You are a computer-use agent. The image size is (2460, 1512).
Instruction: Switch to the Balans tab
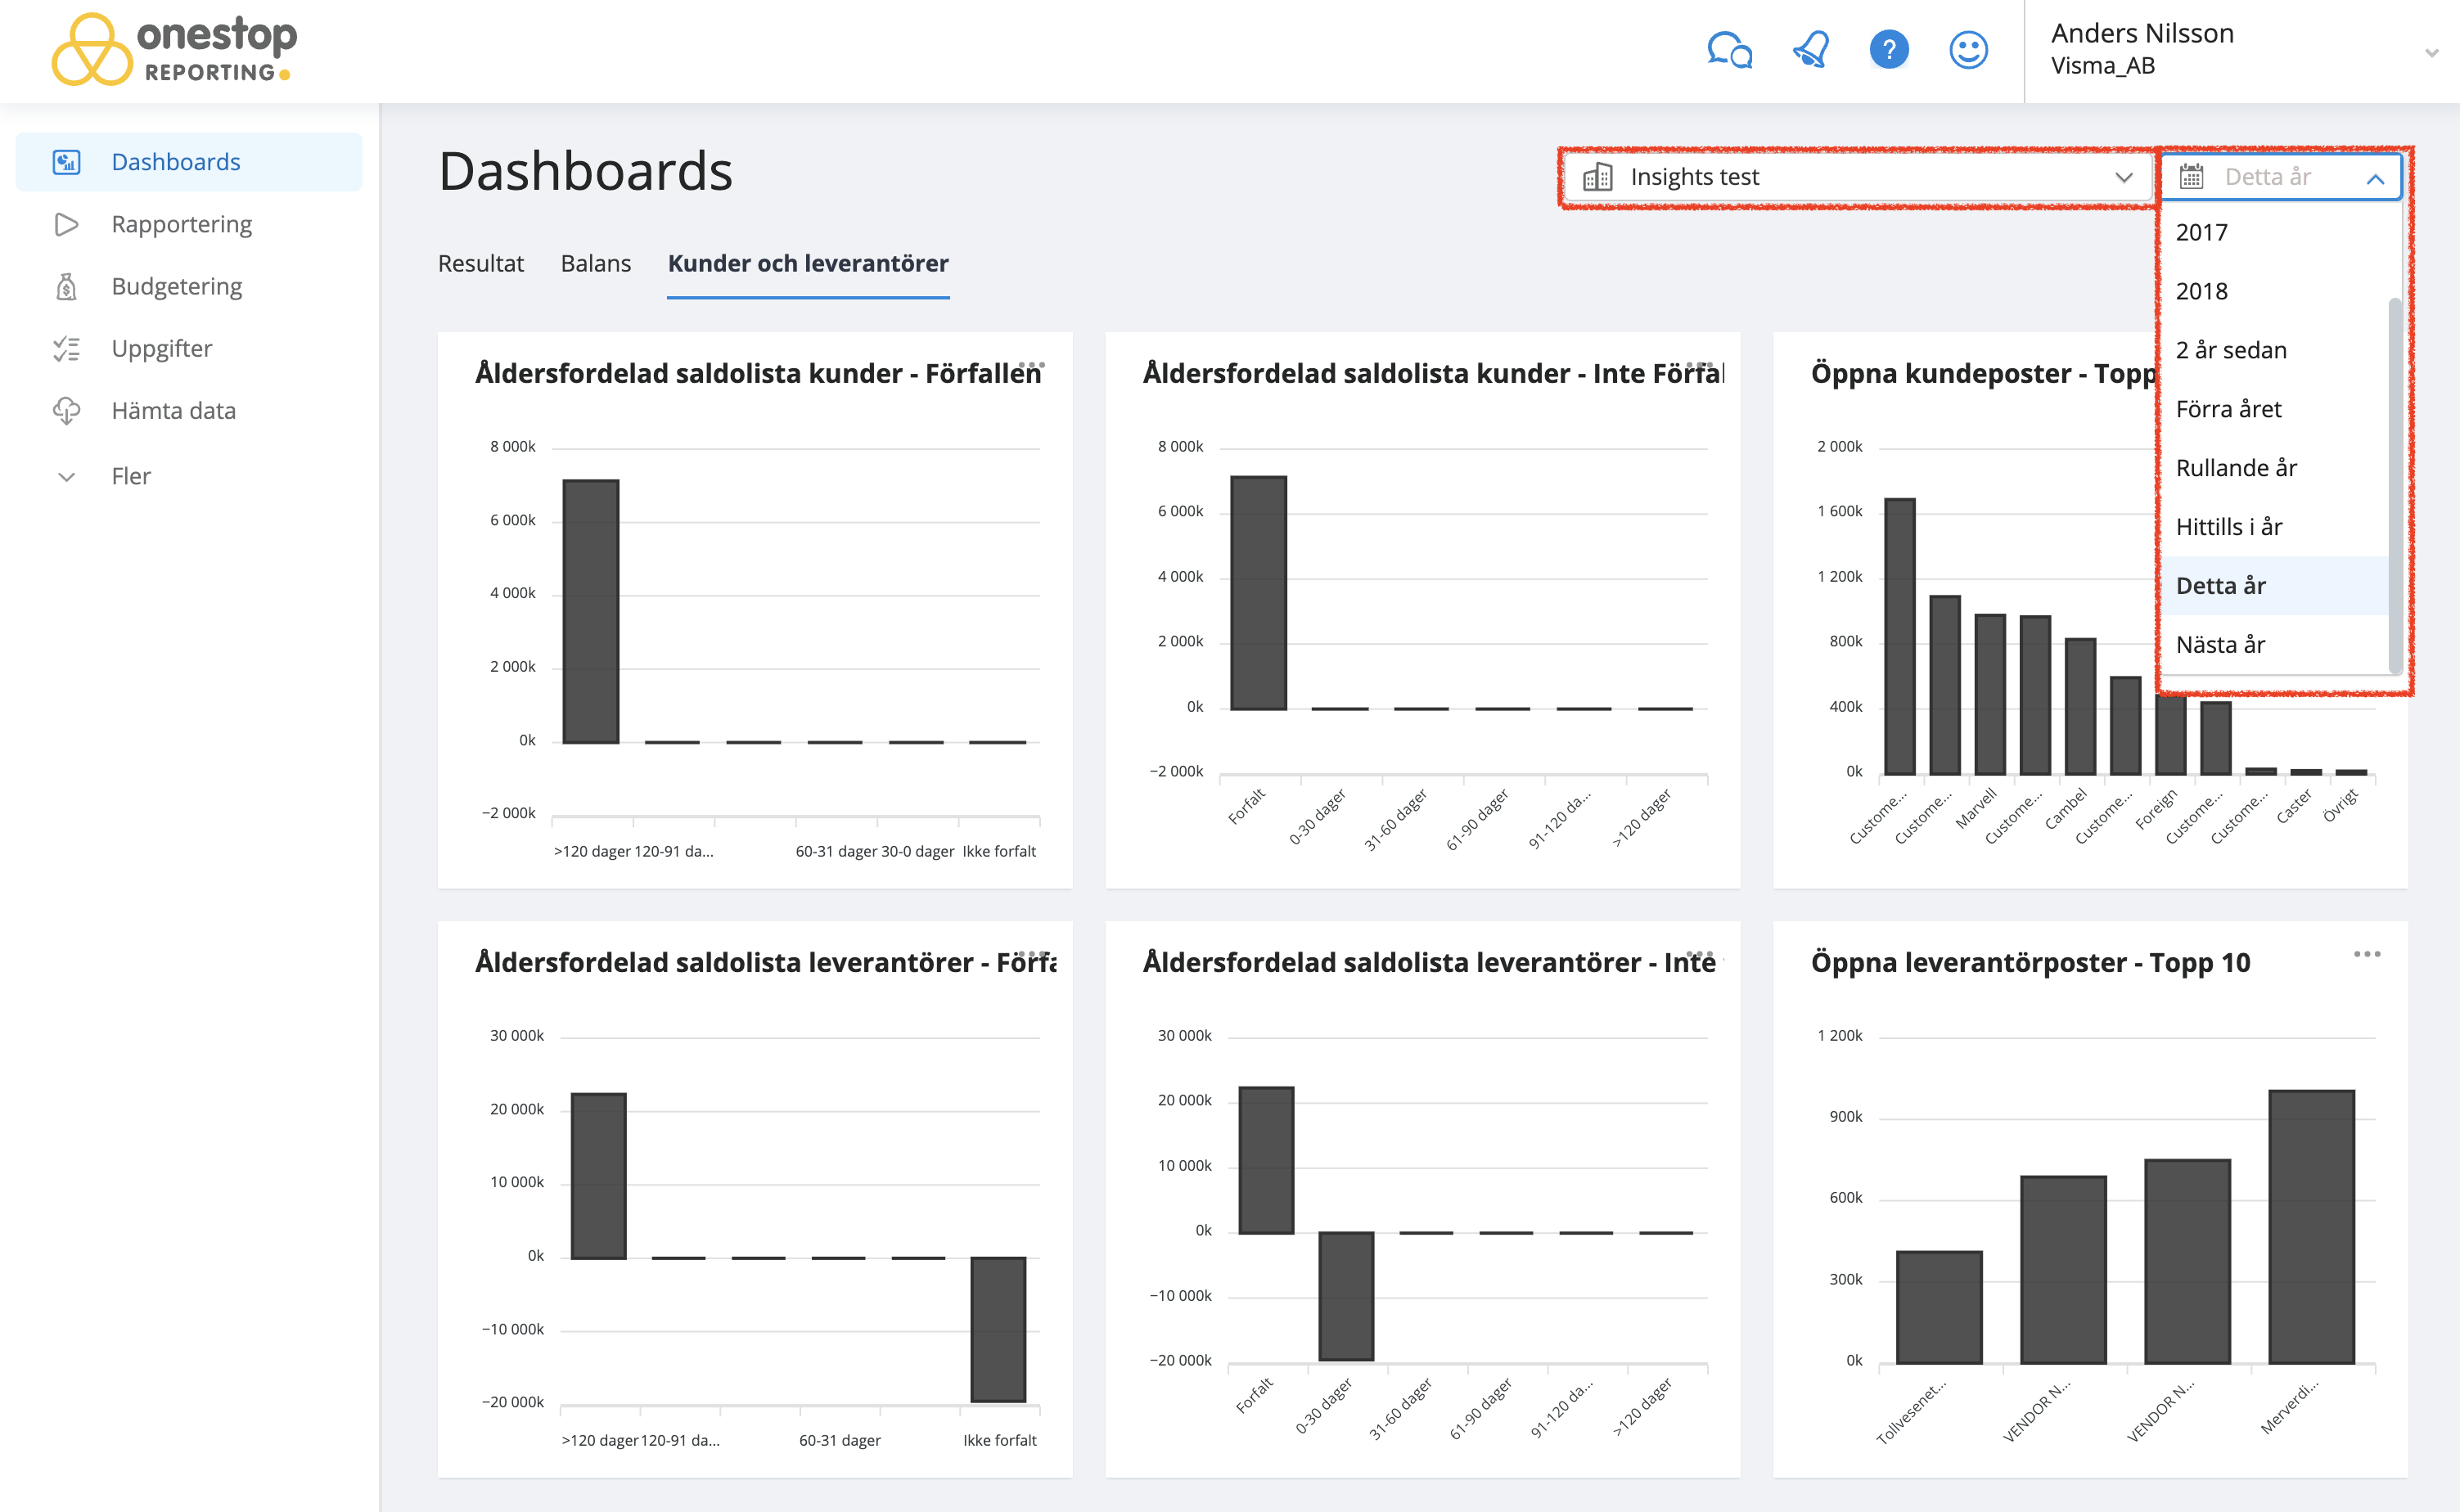coord(595,263)
